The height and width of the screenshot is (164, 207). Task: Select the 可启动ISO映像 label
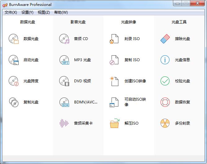click(x=135, y=102)
